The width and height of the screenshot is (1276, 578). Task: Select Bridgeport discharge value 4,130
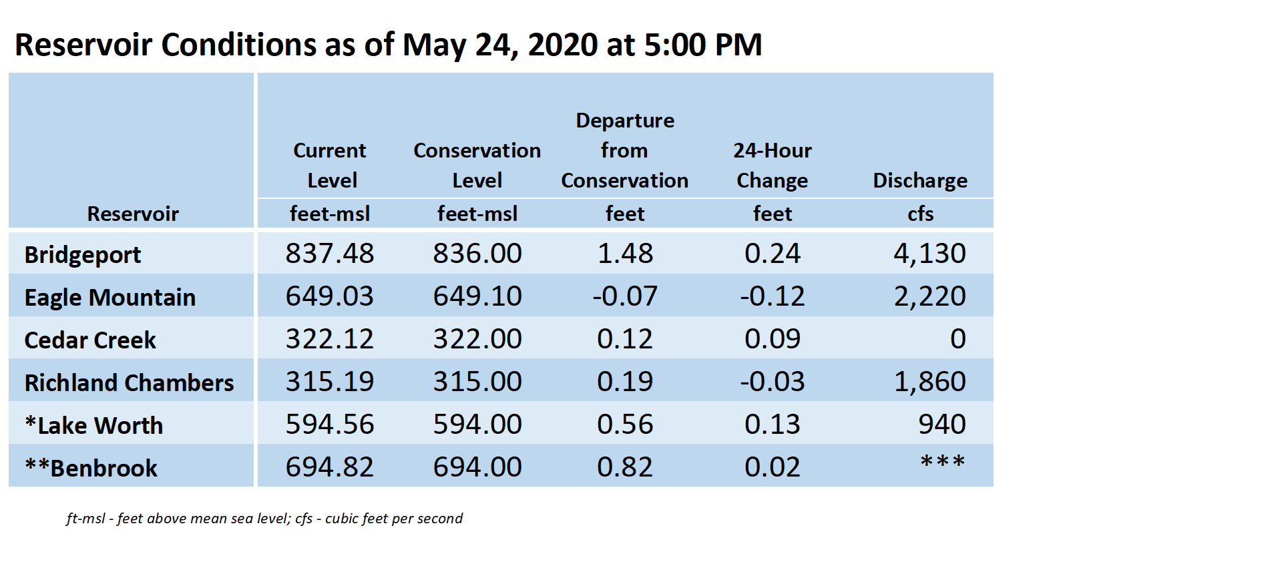pyautogui.click(x=929, y=254)
